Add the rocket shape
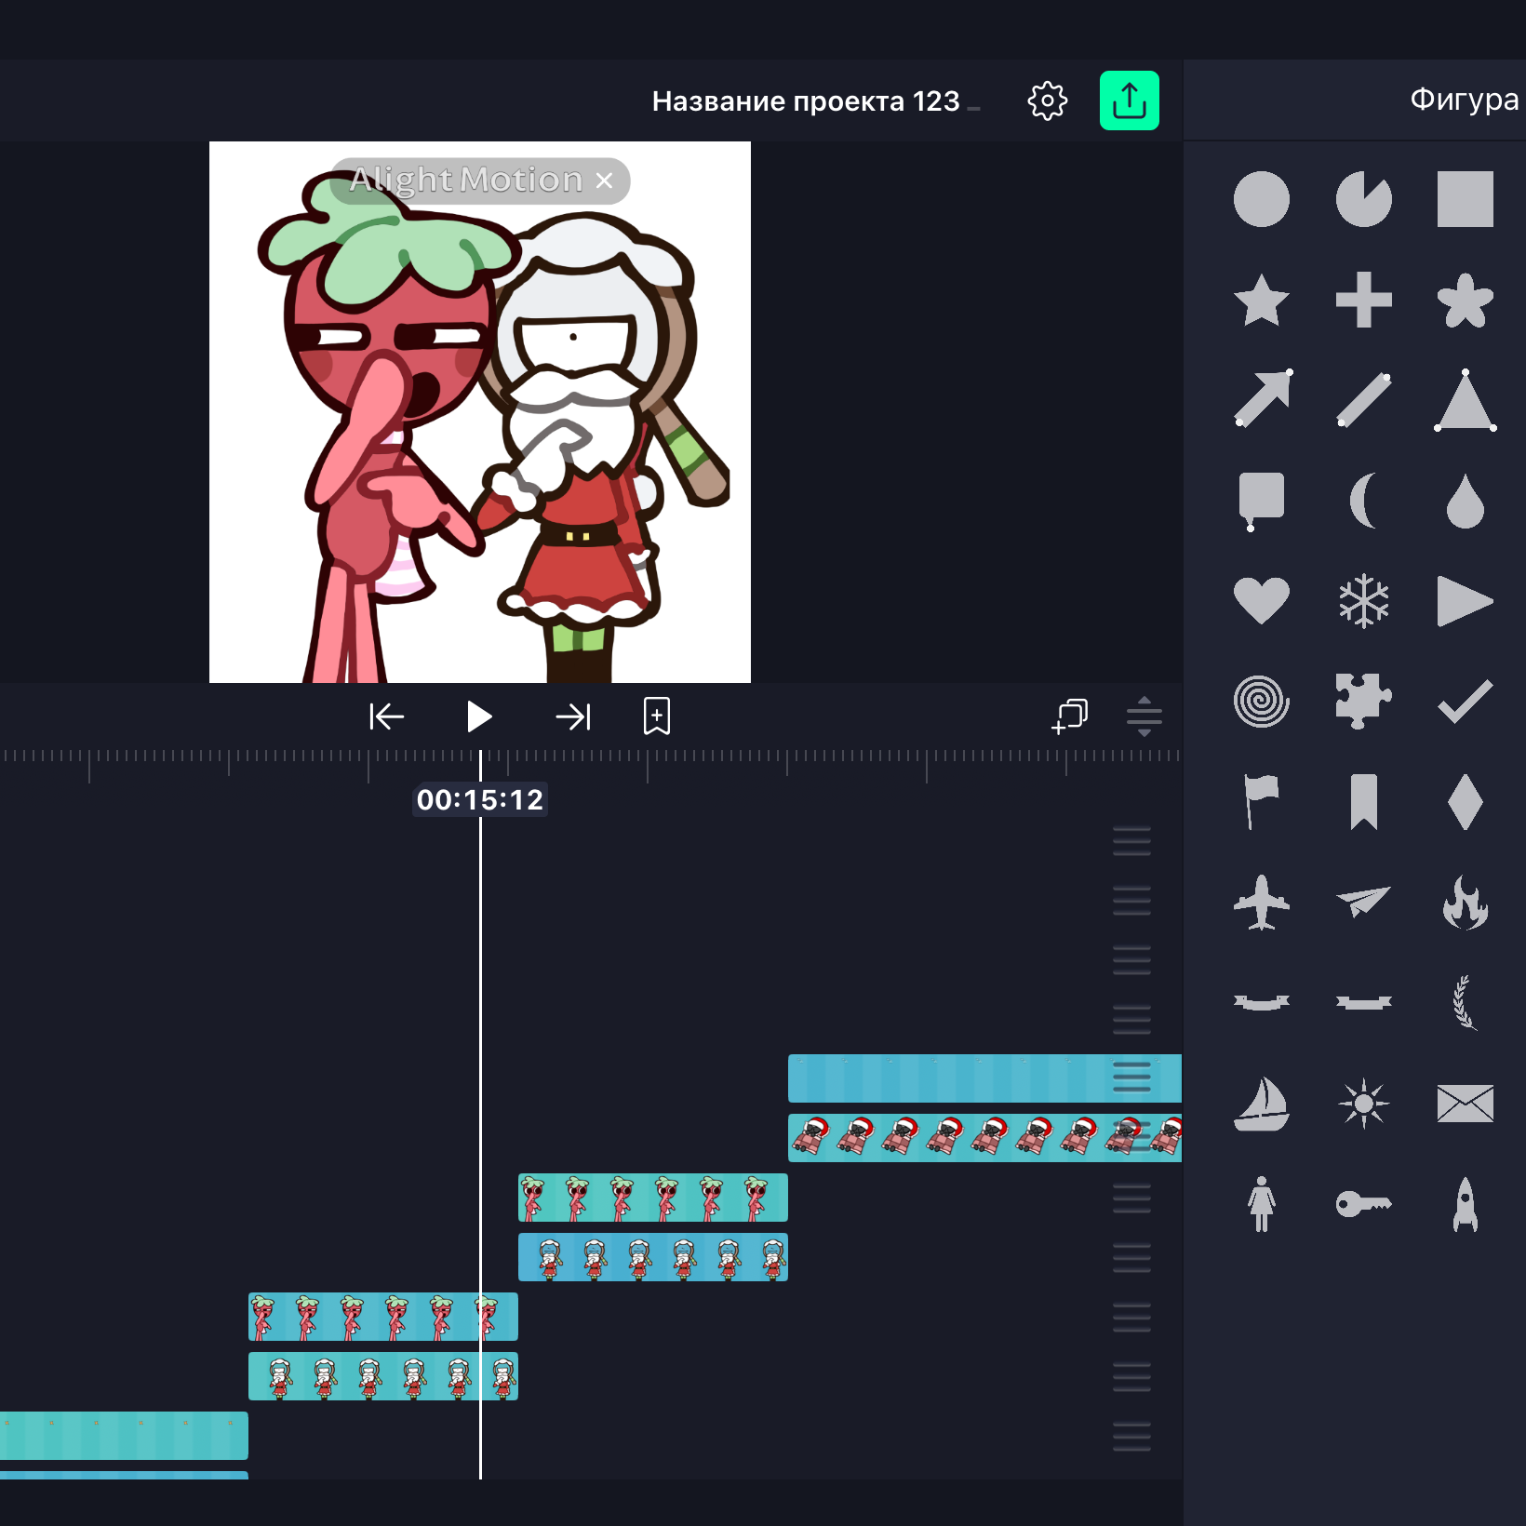 click(x=1466, y=1204)
